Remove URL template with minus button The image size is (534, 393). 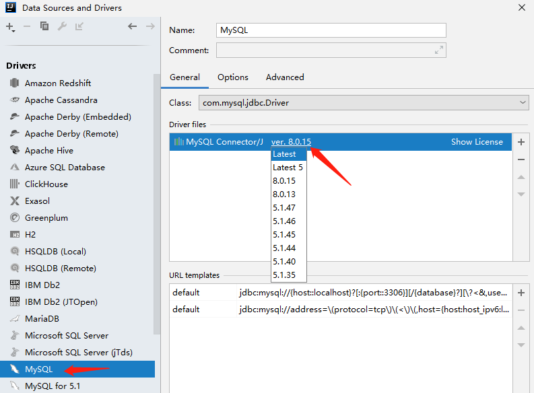(521, 310)
